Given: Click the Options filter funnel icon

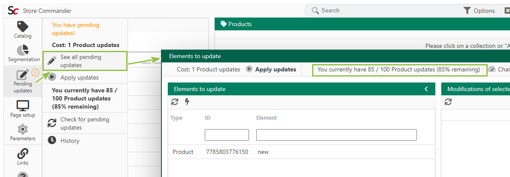Looking at the screenshot, I should pos(467,11).
